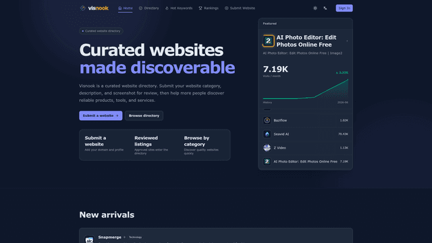This screenshot has height=243, width=432.
Task: Click the Submit Website plus icon
Action: point(227,8)
